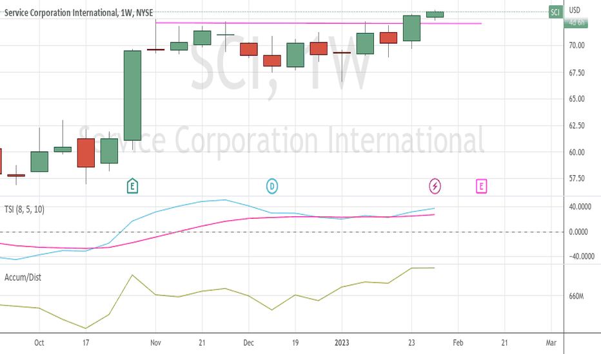Click the USD currency label
Viewport: 601px width, 354px height.
tap(575, 10)
